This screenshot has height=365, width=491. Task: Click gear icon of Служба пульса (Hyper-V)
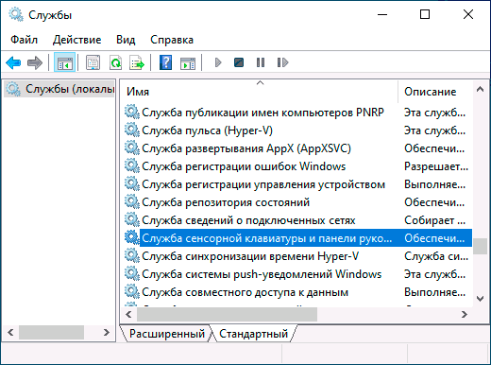[x=132, y=130]
